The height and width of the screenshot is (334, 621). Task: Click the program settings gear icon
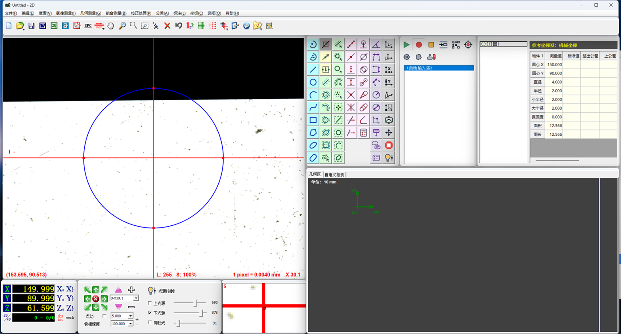407,57
